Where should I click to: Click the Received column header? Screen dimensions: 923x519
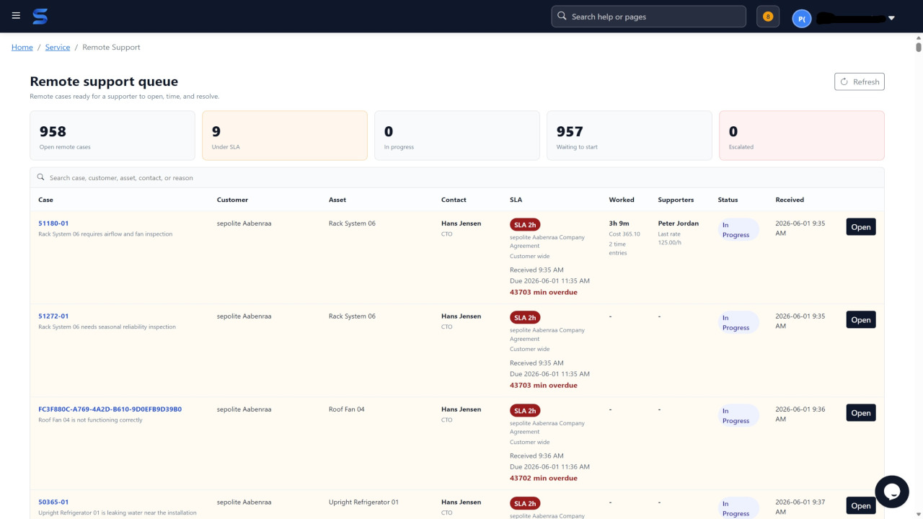[x=790, y=200]
